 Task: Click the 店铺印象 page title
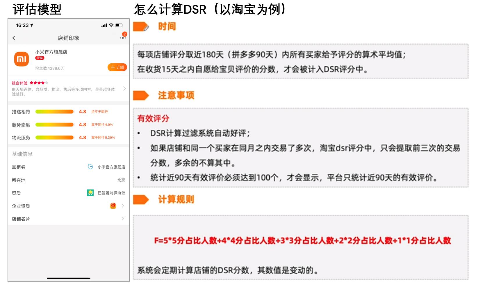(x=69, y=38)
